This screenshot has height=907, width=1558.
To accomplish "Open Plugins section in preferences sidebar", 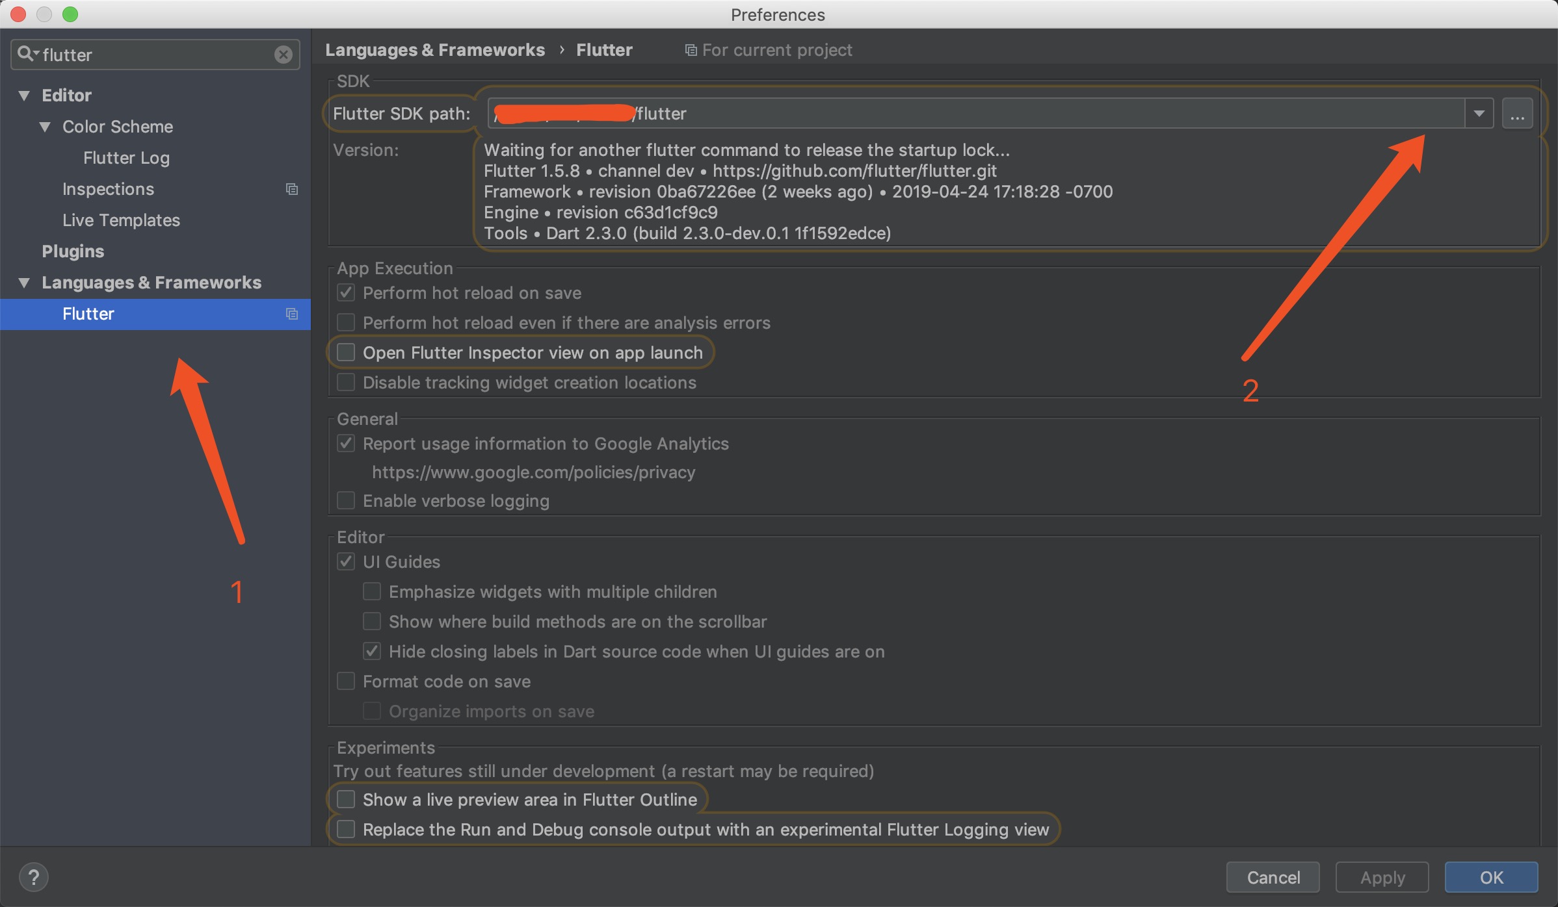I will click(x=73, y=251).
